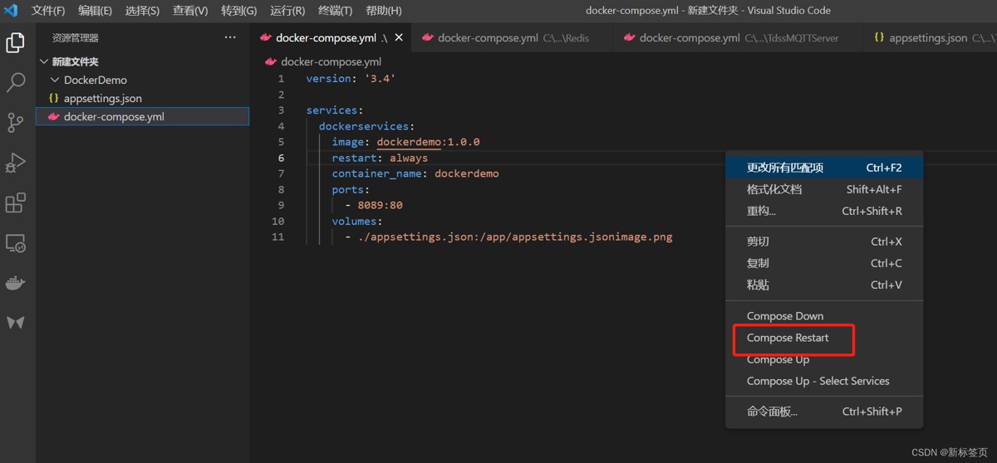The height and width of the screenshot is (463, 997).
Task: Choose Compose Restart from context menu
Action: pyautogui.click(x=788, y=338)
